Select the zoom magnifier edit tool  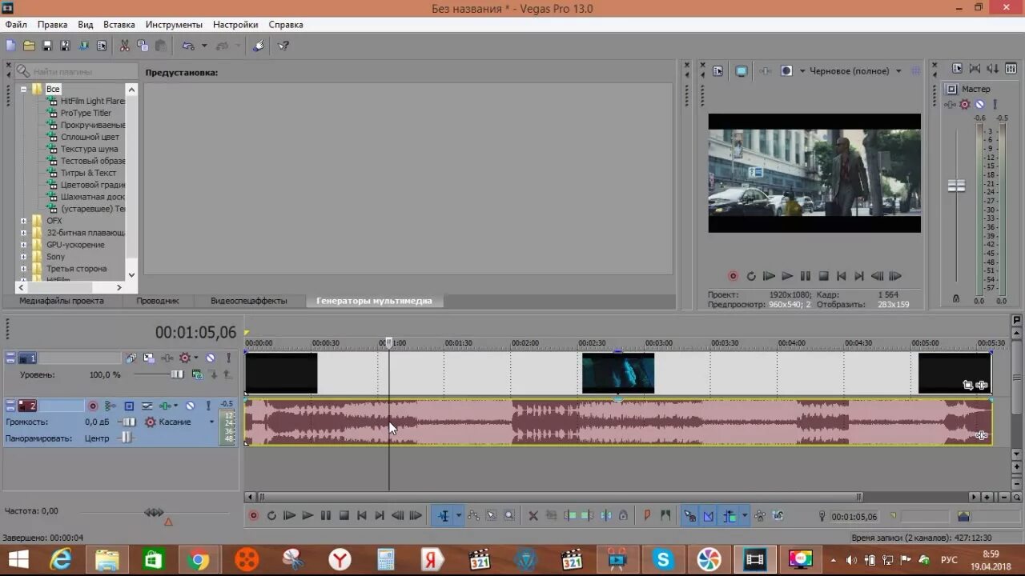click(509, 516)
